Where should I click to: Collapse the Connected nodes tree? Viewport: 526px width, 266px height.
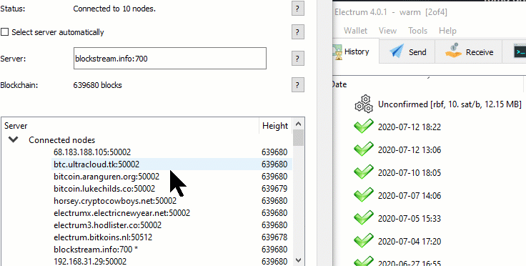pos(13,139)
